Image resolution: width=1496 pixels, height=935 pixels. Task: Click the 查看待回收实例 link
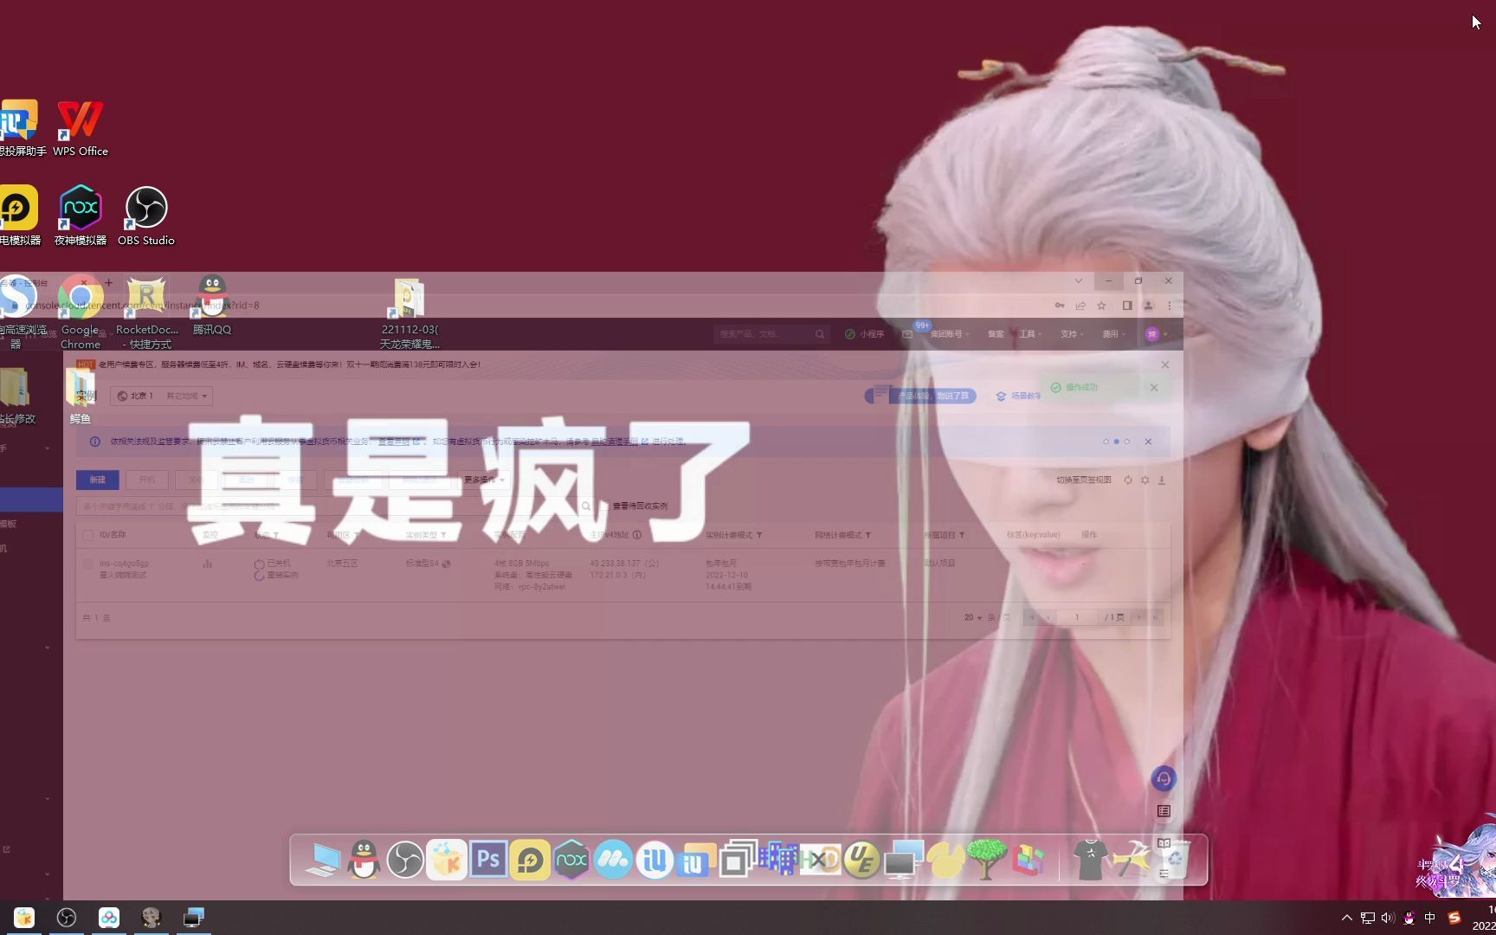(x=640, y=506)
